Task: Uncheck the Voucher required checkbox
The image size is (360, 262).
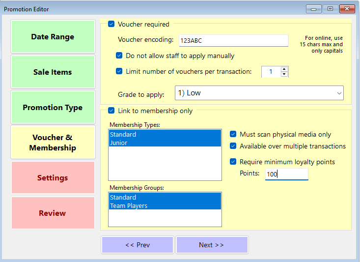Action: pos(111,24)
